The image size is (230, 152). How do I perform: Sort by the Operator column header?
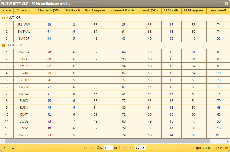pyautogui.click(x=24, y=10)
